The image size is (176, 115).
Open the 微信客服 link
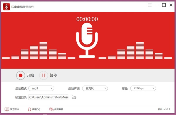pyautogui.click(x=59, y=109)
